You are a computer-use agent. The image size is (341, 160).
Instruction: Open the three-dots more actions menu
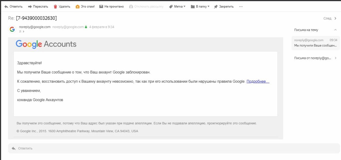(241, 7)
